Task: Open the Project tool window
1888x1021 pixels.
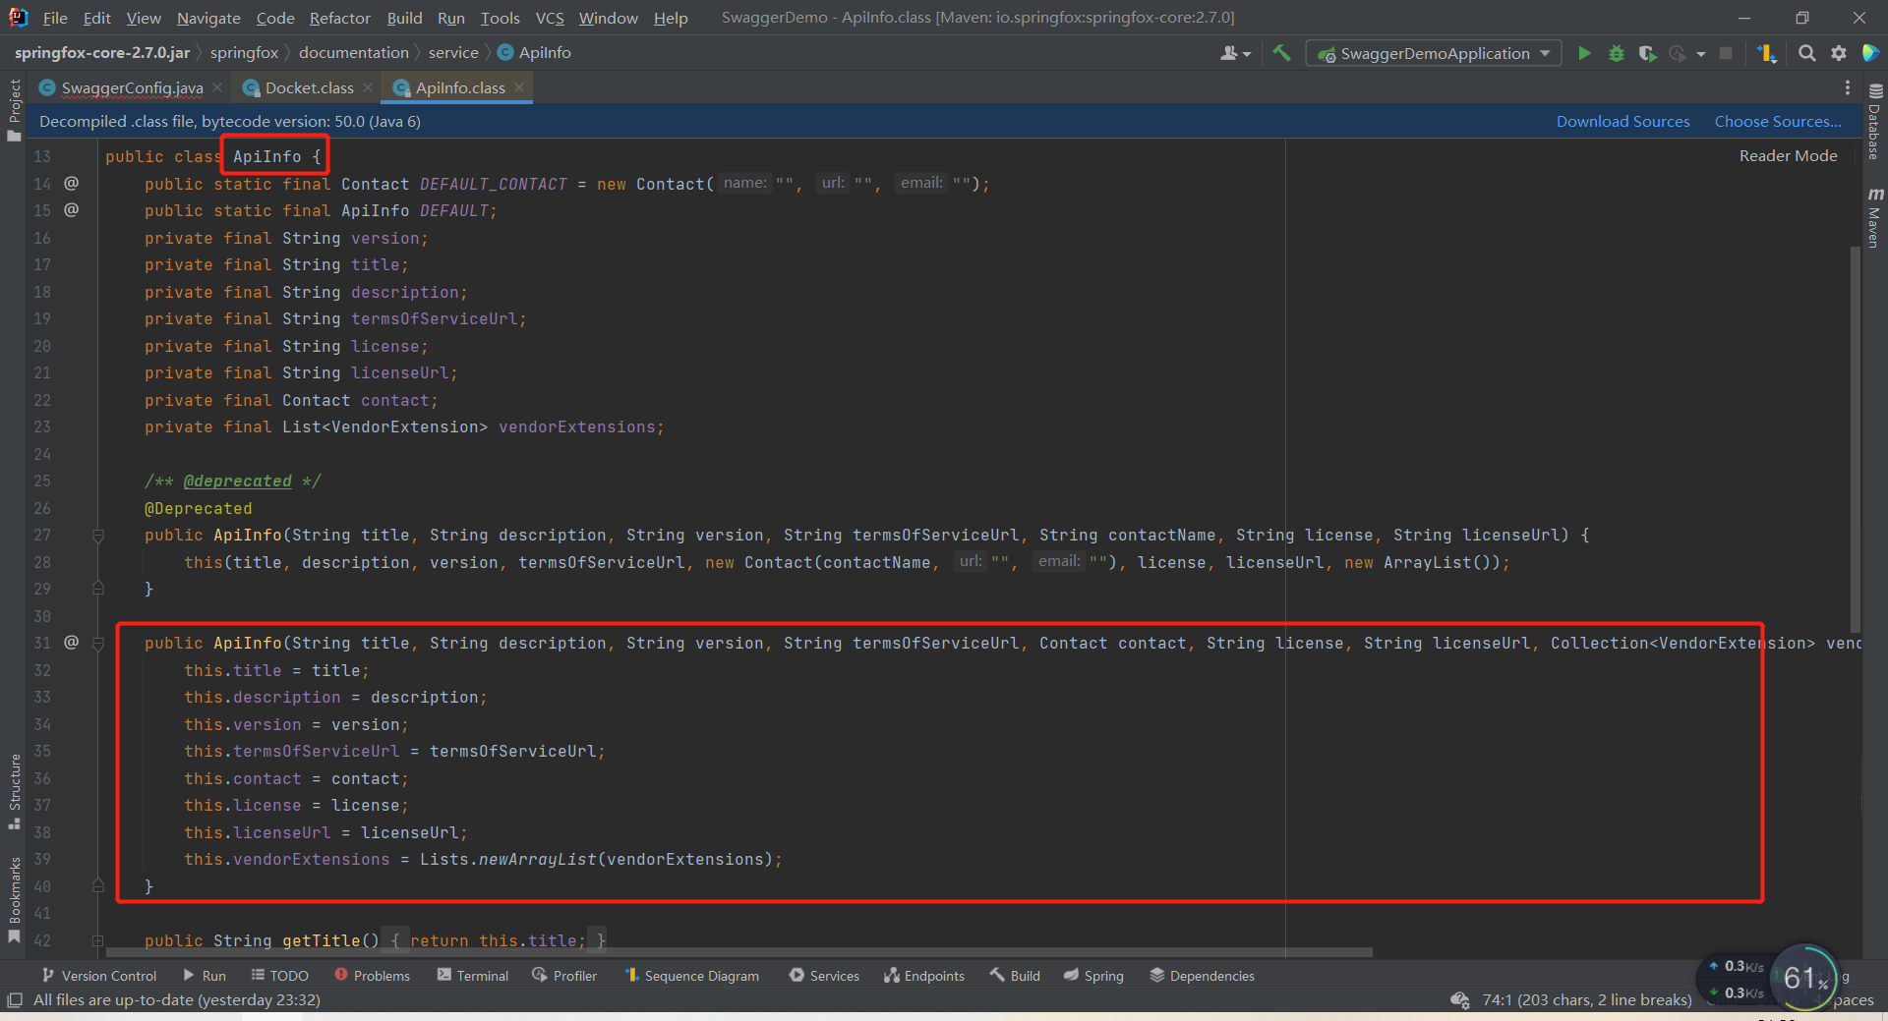Action: click(14, 109)
